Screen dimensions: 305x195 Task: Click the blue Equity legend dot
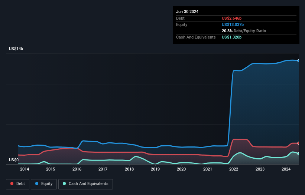click(37, 184)
